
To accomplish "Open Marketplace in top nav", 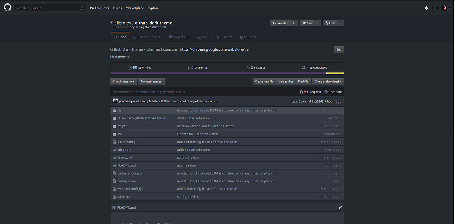I will click(x=135, y=8).
